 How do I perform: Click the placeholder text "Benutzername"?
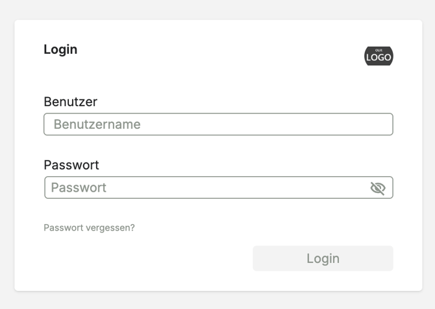coord(97,124)
